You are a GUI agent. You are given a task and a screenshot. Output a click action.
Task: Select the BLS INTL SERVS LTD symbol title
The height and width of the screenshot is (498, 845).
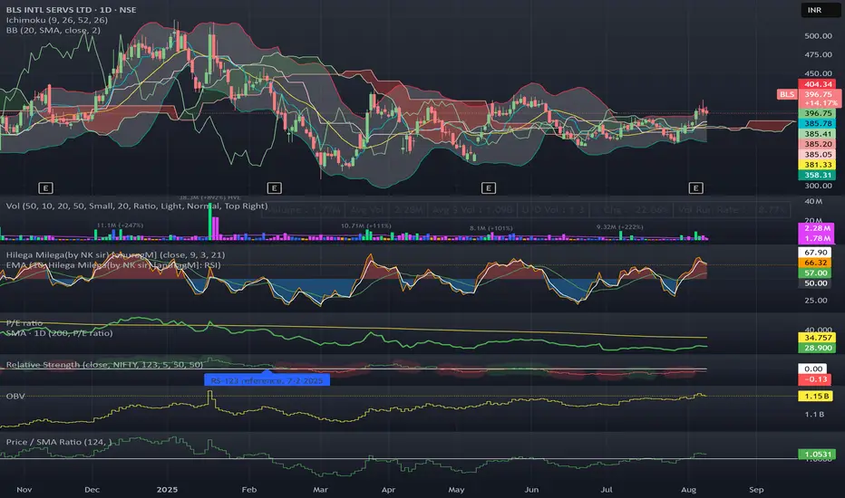[71, 10]
